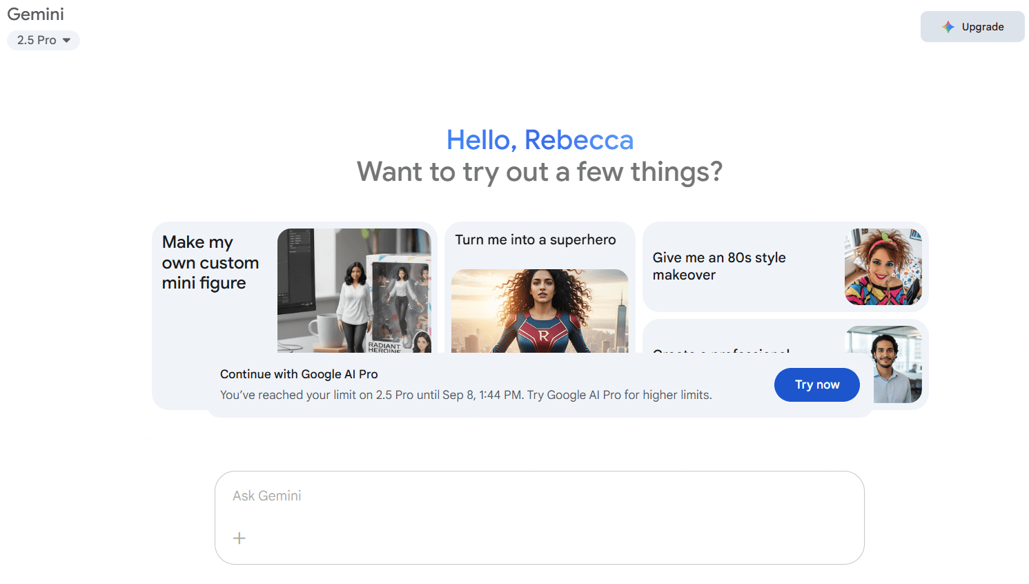Open the mini figure preview image
1029x584 pixels.
click(354, 291)
